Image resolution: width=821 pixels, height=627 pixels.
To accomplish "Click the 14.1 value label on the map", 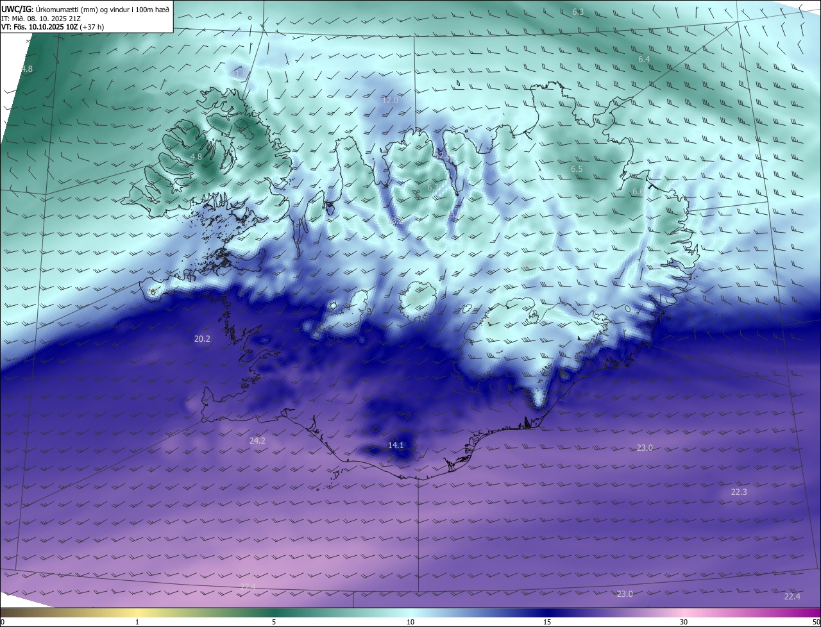I will click(396, 445).
